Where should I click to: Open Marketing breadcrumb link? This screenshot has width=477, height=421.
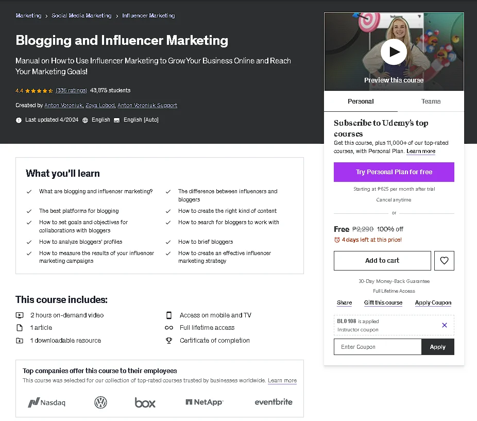pyautogui.click(x=28, y=15)
